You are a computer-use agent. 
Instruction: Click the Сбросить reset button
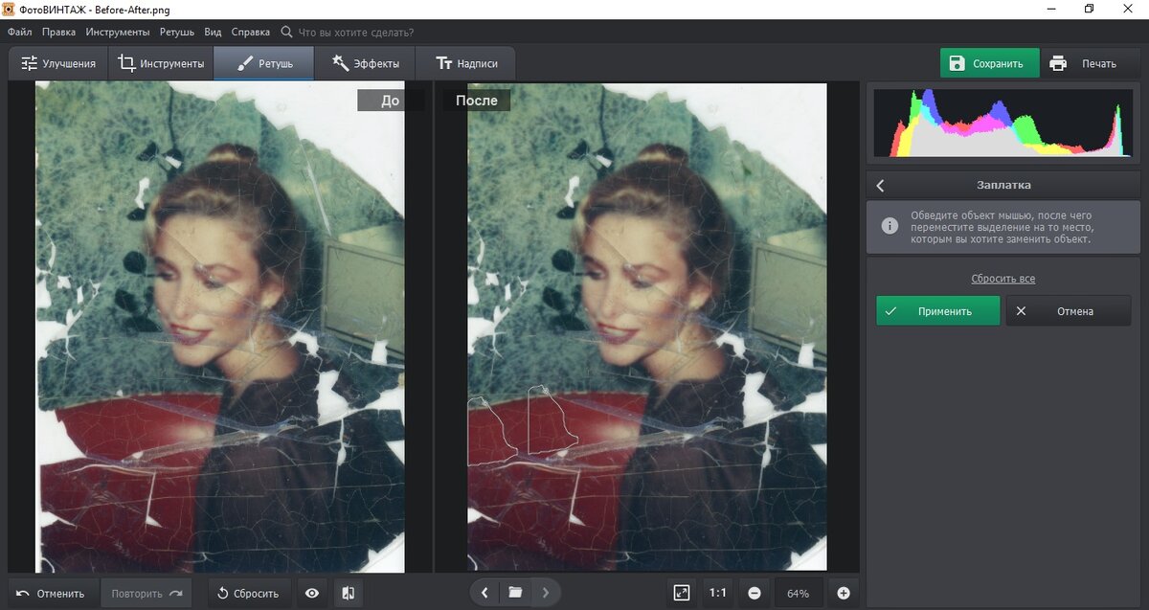coord(249,593)
